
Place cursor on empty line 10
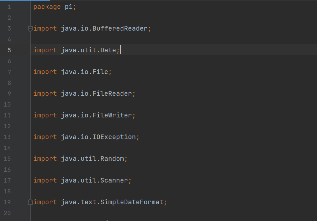point(99,105)
